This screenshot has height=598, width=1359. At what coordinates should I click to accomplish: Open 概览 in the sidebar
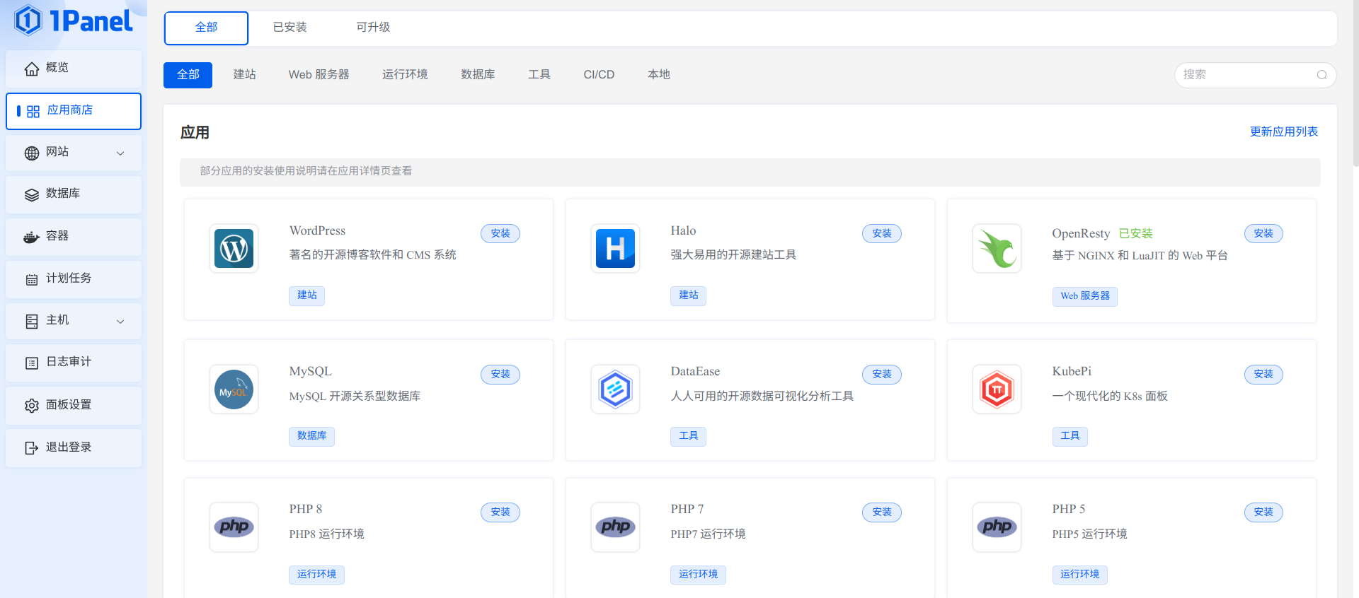pos(74,69)
